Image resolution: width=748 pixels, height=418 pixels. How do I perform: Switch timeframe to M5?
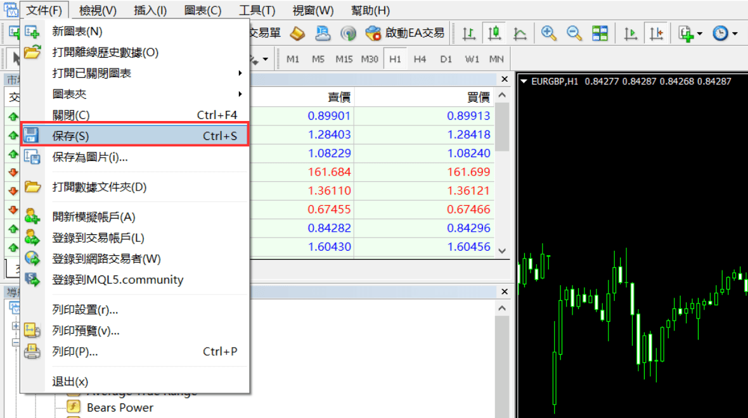click(318, 58)
